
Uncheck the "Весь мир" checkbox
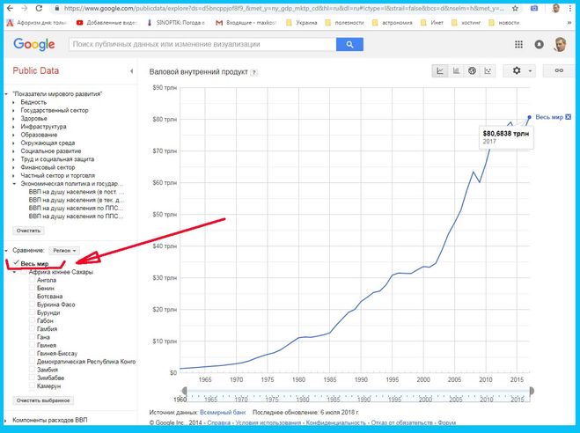pyautogui.click(x=17, y=263)
